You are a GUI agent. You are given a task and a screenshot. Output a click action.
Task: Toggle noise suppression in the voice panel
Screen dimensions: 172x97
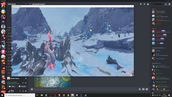[23, 83]
